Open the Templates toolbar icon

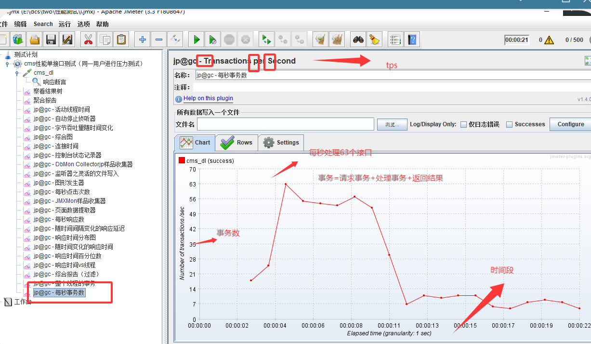click(x=18, y=40)
